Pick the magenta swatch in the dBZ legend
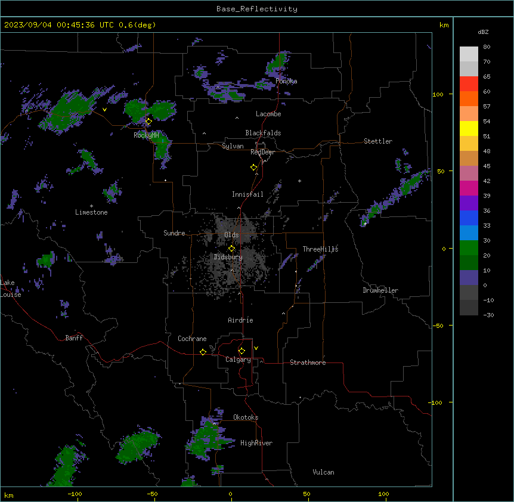The height and width of the screenshot is (502, 514). point(469,188)
